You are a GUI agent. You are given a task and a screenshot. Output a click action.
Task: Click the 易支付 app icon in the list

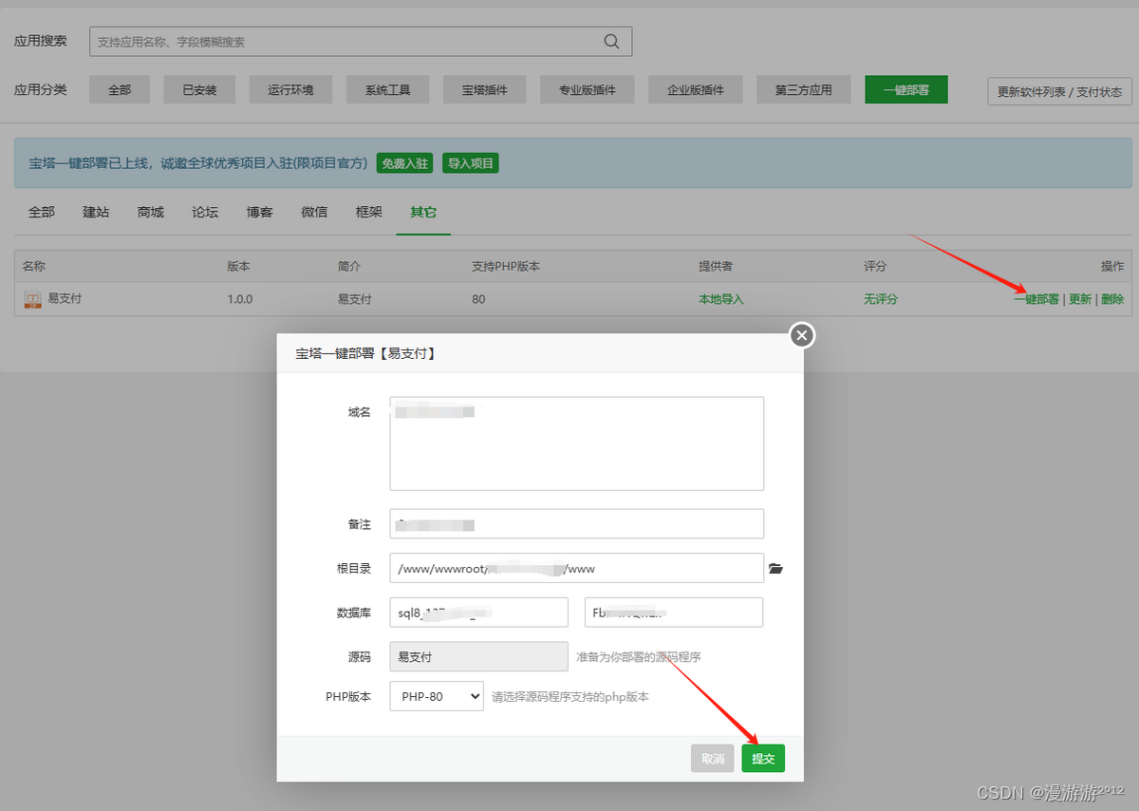tap(33, 299)
